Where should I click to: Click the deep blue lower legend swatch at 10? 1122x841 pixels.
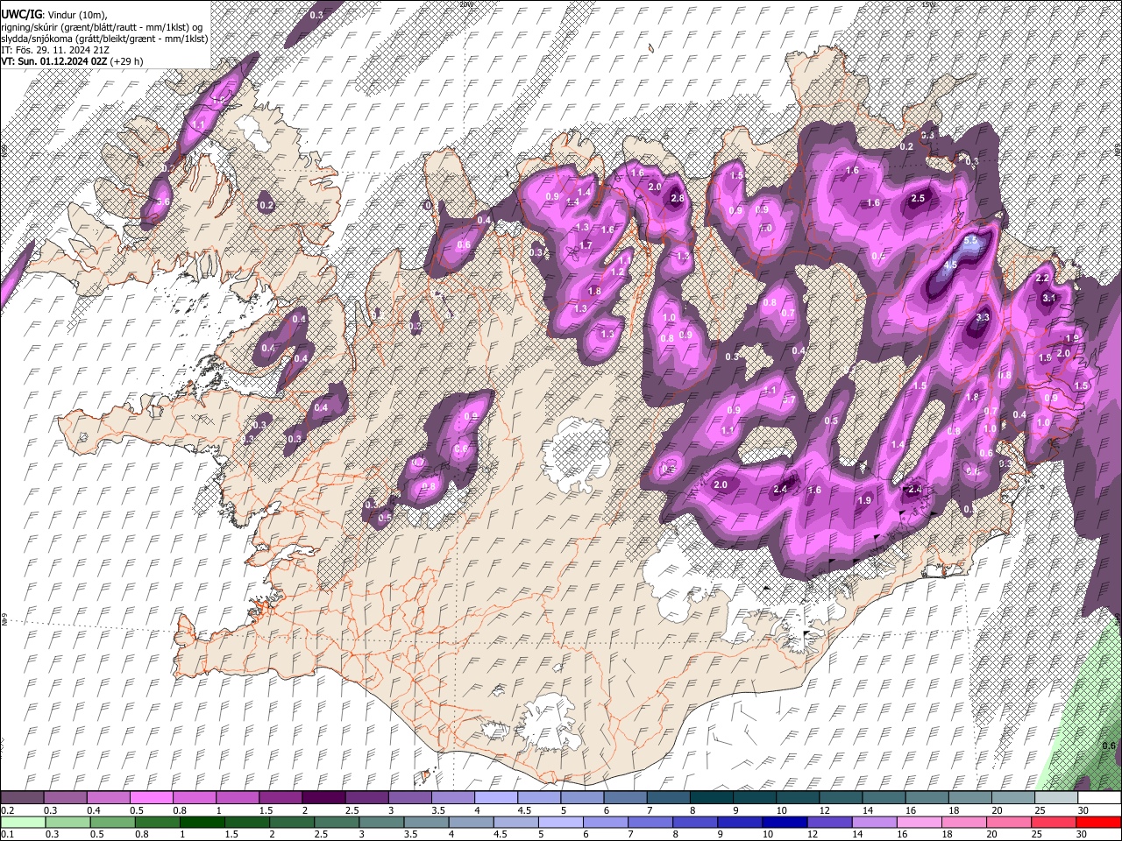coord(784,822)
